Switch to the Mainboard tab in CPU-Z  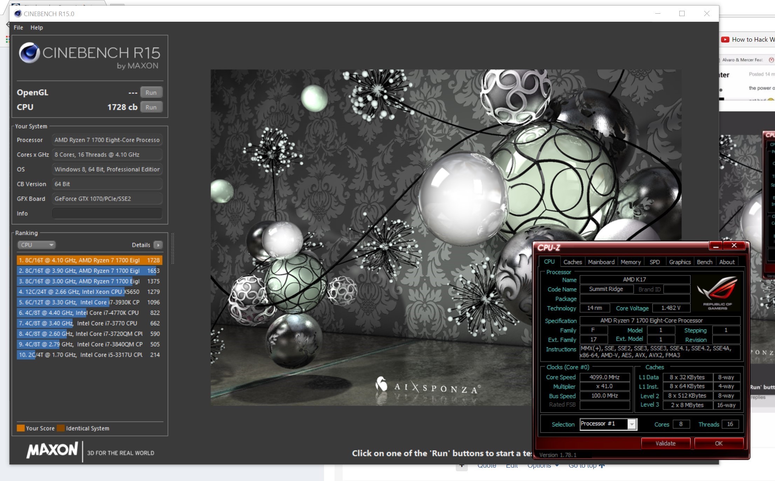pyautogui.click(x=601, y=262)
